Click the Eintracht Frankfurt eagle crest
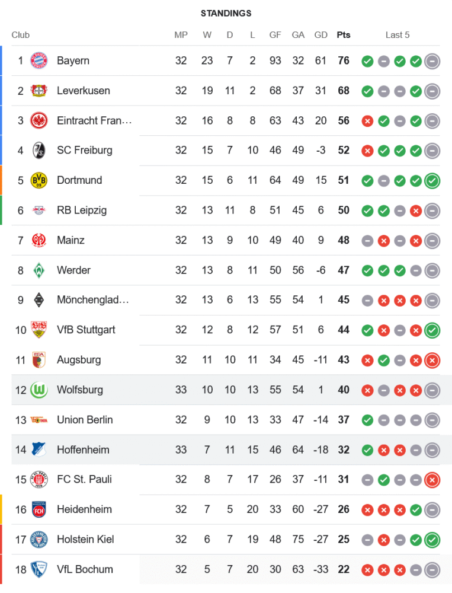The width and height of the screenshot is (452, 593). click(39, 120)
